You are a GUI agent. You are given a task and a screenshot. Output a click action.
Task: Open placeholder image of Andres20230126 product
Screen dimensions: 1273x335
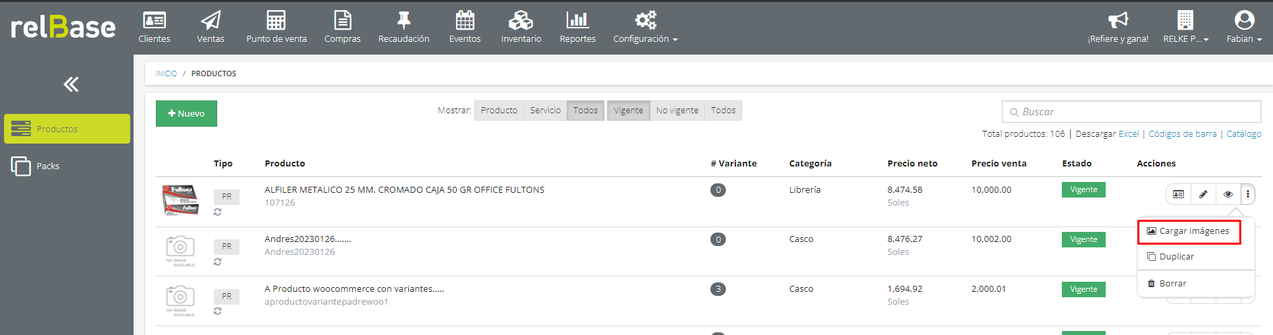180,251
